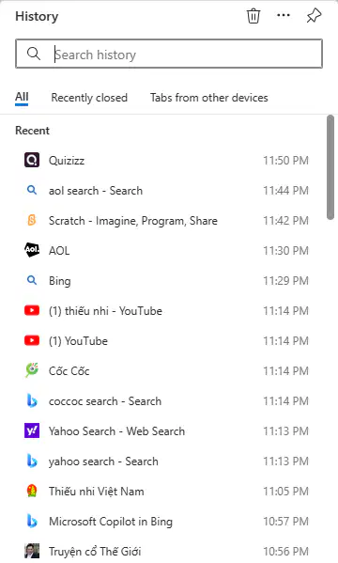
Task: Open the AOL history entry
Action: [x=166, y=250]
